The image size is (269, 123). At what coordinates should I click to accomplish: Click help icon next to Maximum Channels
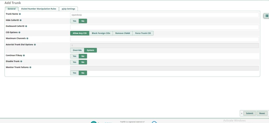pos(27,38)
